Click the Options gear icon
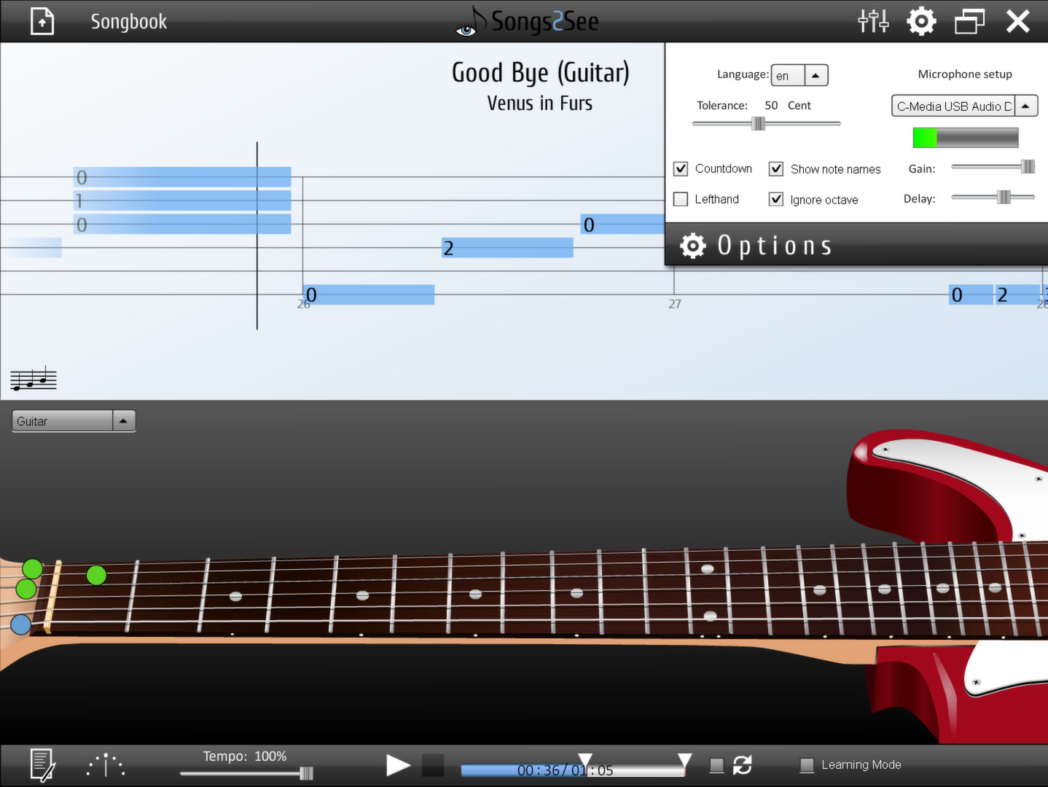This screenshot has height=787, width=1048. coord(692,245)
